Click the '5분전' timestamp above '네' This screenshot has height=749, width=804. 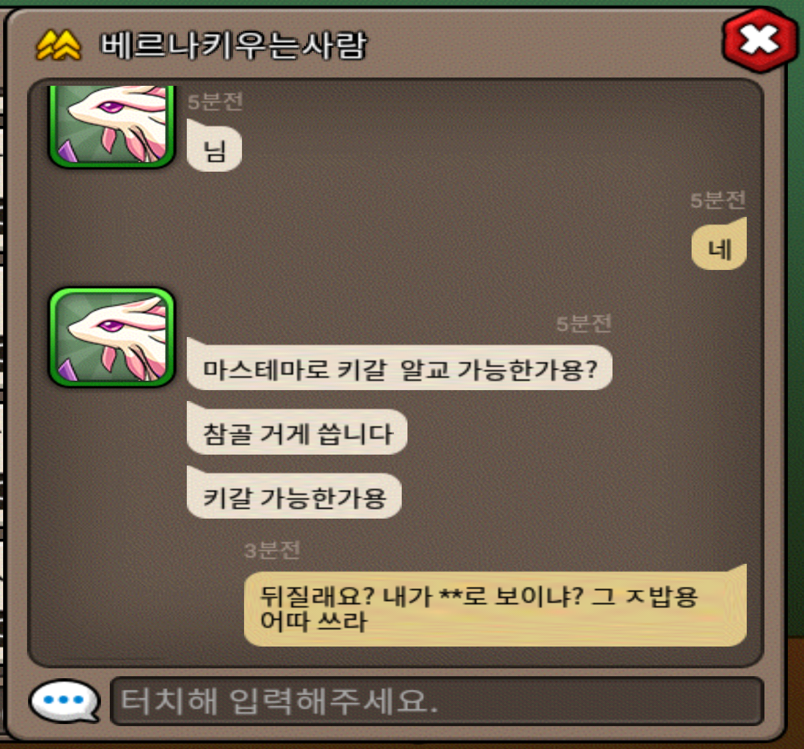coord(718,200)
